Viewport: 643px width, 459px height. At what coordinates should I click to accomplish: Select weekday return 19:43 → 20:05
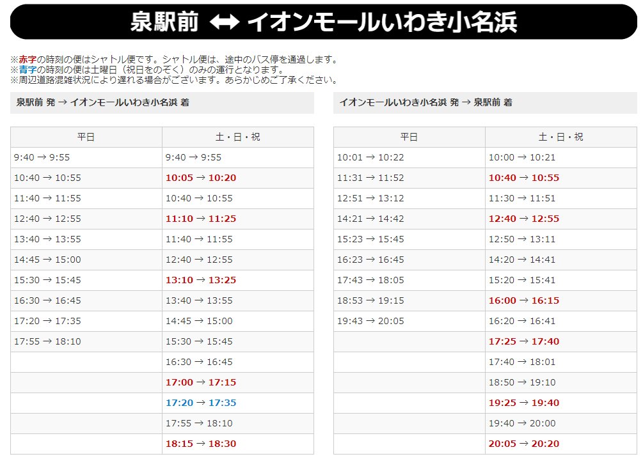(370, 322)
